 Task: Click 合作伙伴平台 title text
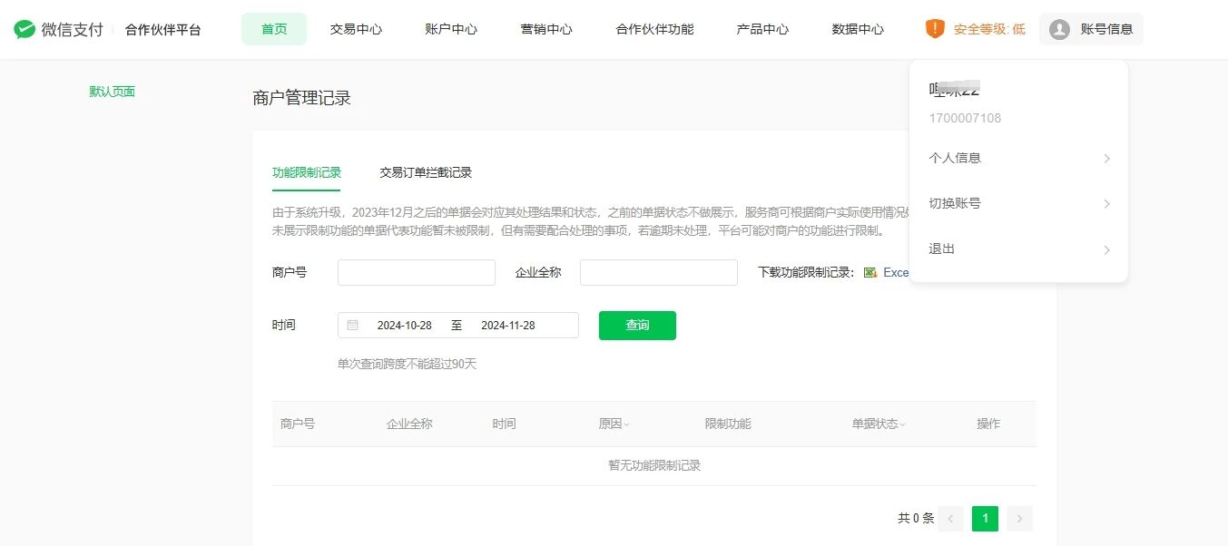[x=162, y=30]
